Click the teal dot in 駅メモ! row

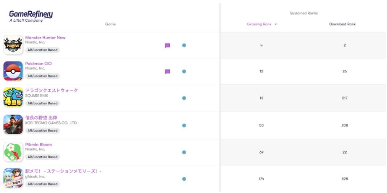(x=184, y=179)
